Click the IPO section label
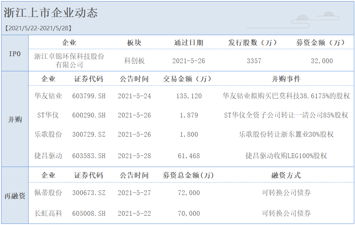Viewport: 355px width, 225px height. tap(15, 54)
